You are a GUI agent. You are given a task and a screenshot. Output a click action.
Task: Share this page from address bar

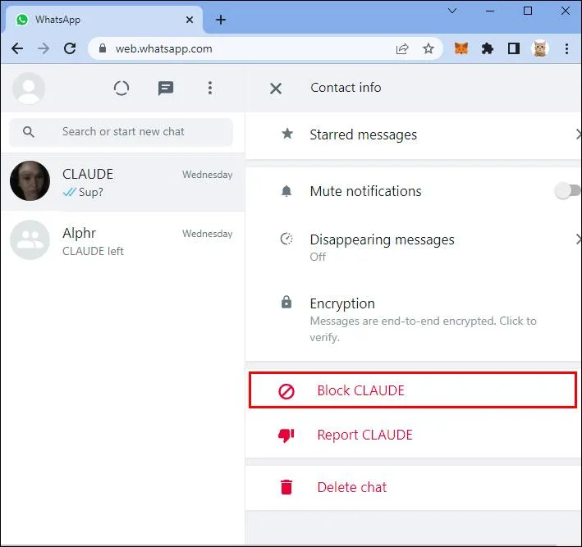point(402,48)
